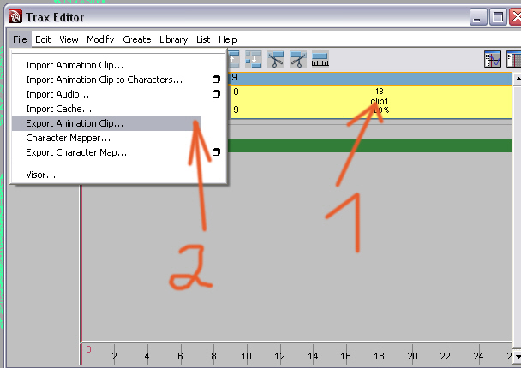This screenshot has width=521, height=368.
Task: Open the Modify menu
Action: coord(100,39)
